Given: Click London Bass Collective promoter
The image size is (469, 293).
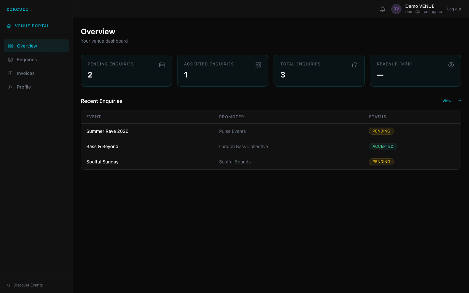Looking at the screenshot, I should coord(243,146).
